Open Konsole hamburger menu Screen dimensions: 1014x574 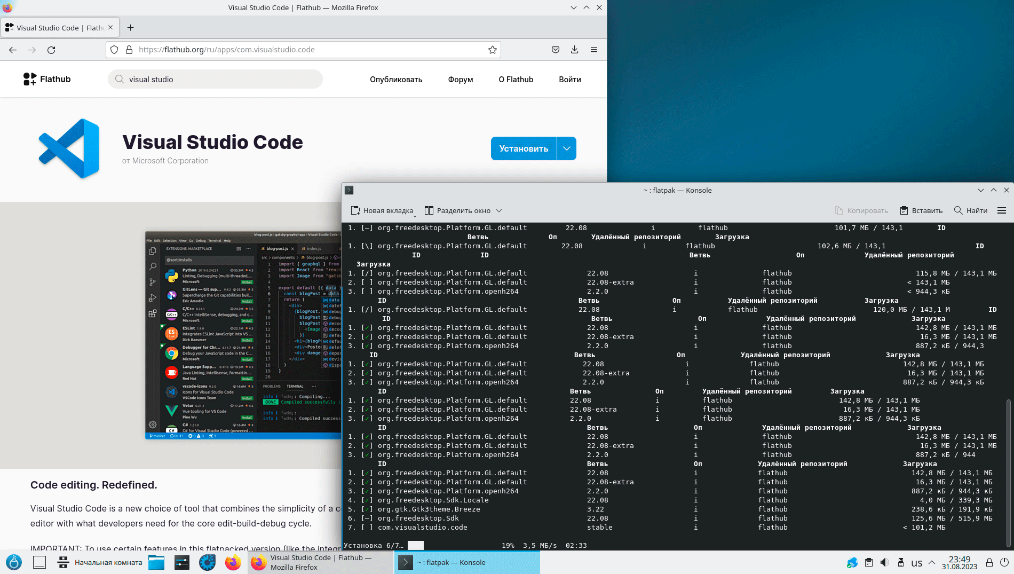point(1001,210)
